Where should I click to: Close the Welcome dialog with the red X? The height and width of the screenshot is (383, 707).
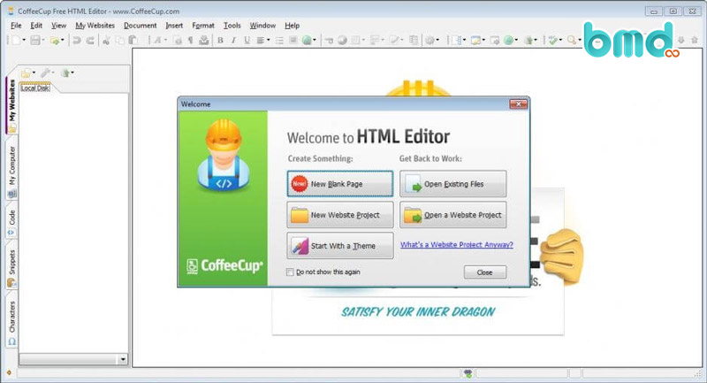(518, 104)
